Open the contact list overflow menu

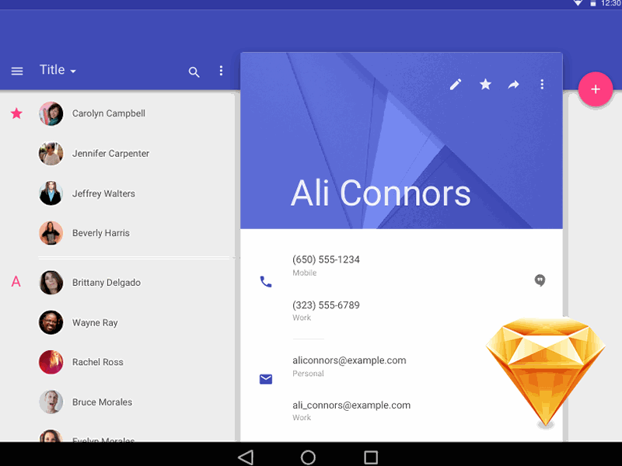pyautogui.click(x=221, y=71)
